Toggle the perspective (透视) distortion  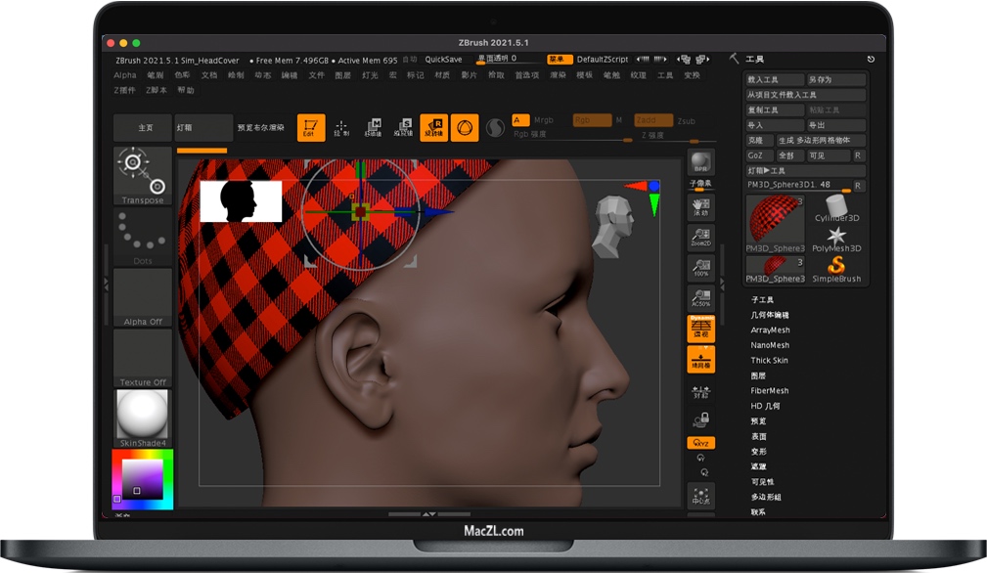click(x=700, y=329)
